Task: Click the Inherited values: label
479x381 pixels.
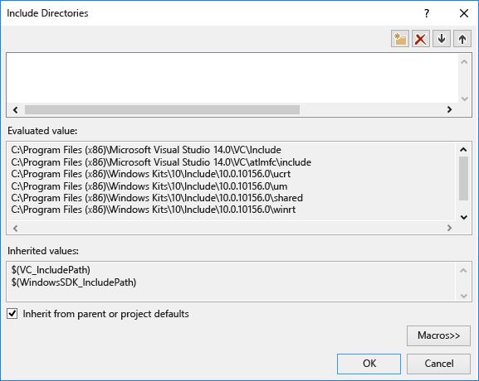Action: (x=43, y=251)
